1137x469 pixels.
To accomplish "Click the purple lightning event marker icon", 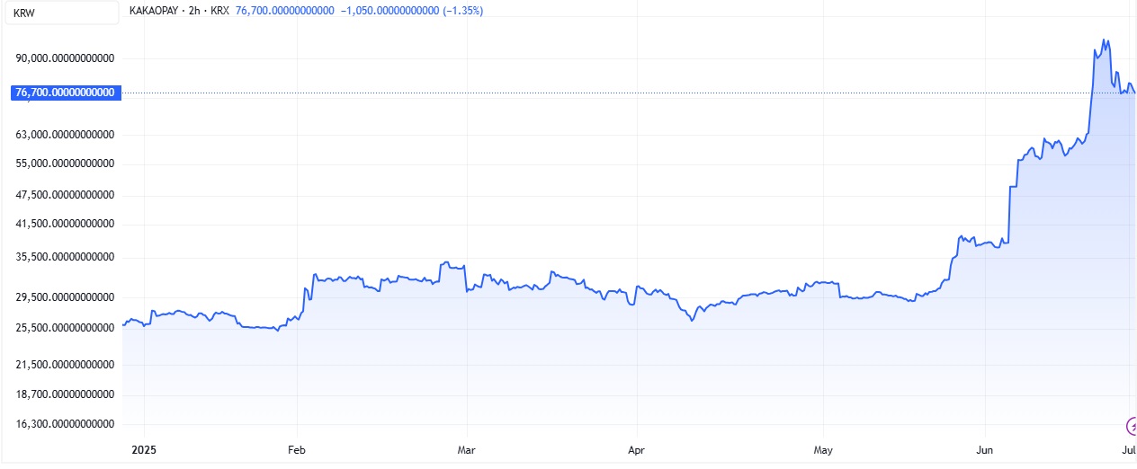I will click(x=1131, y=425).
